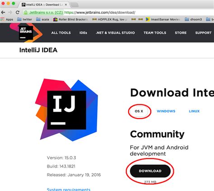Open the System requirements link
214x191 pixels.
pos(69,189)
